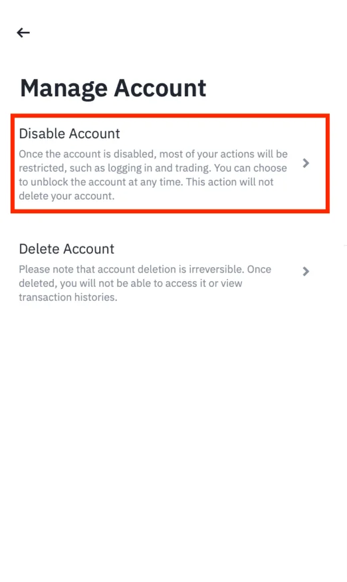Click the Manage Account page title
This screenshot has height=582, width=347.
(113, 89)
